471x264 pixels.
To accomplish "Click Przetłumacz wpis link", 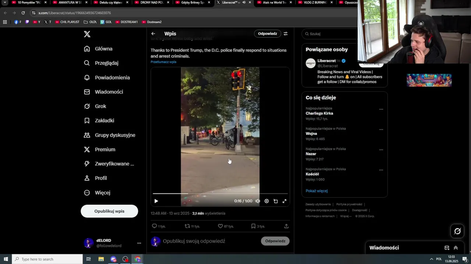I will (163, 62).
